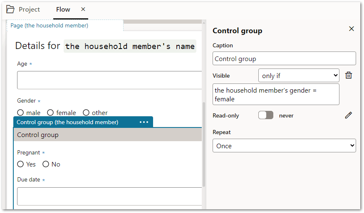Viewport: 364px width, 213px height.
Task: Close the Control group properties panel
Action: point(352,29)
